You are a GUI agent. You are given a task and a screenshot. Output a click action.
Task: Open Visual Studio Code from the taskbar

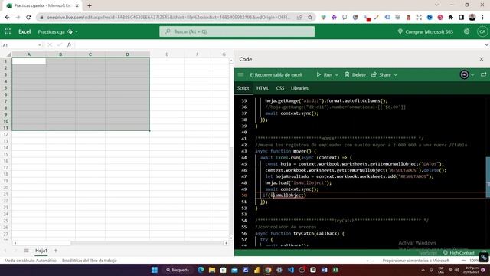tap(291, 270)
